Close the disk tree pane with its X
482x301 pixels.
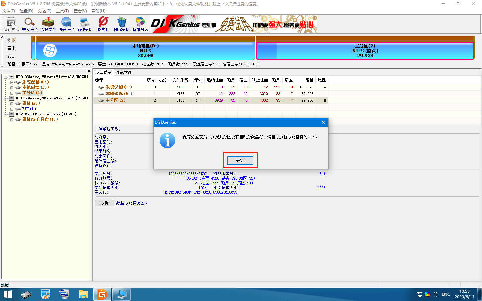pyautogui.click(x=89, y=71)
